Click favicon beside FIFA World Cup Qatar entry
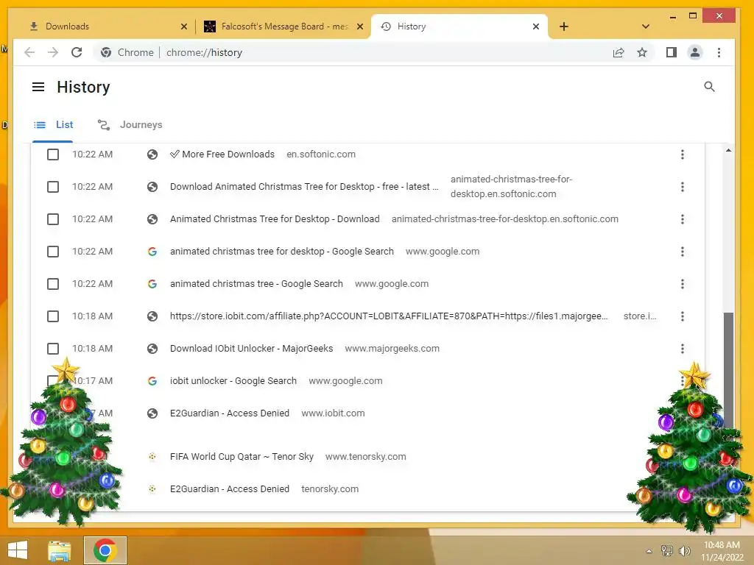This screenshot has width=754, height=565. pyautogui.click(x=152, y=456)
